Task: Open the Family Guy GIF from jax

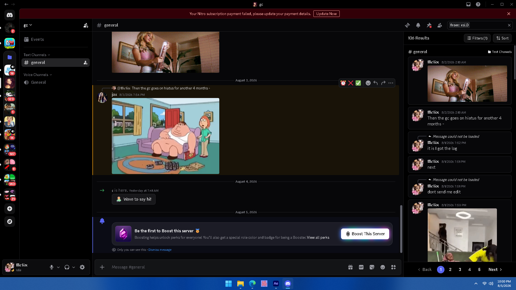Action: 166,136
